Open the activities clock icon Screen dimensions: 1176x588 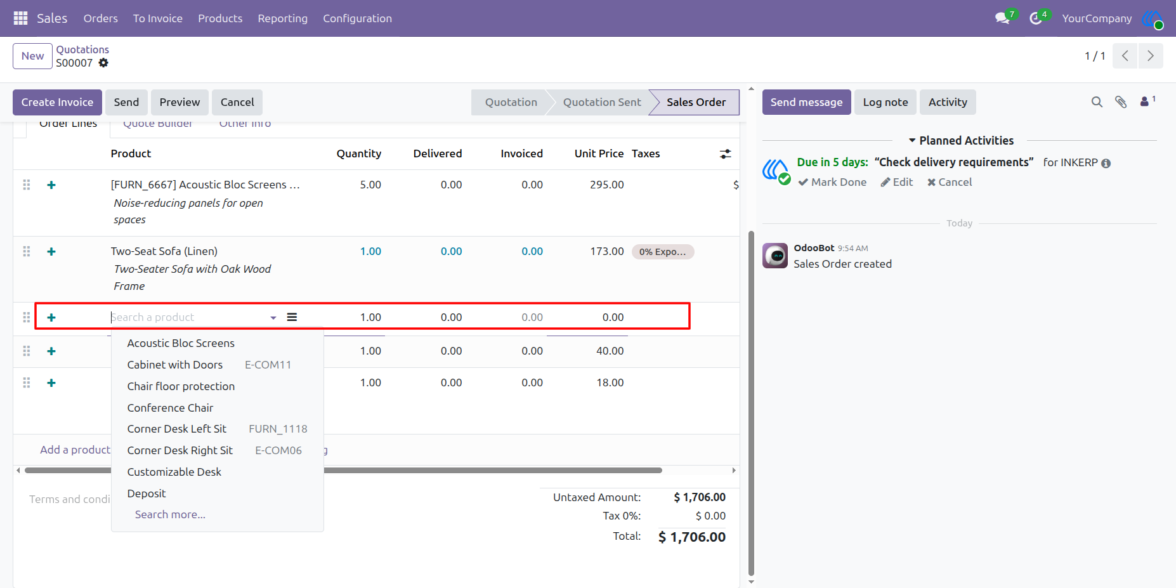pos(1036,18)
